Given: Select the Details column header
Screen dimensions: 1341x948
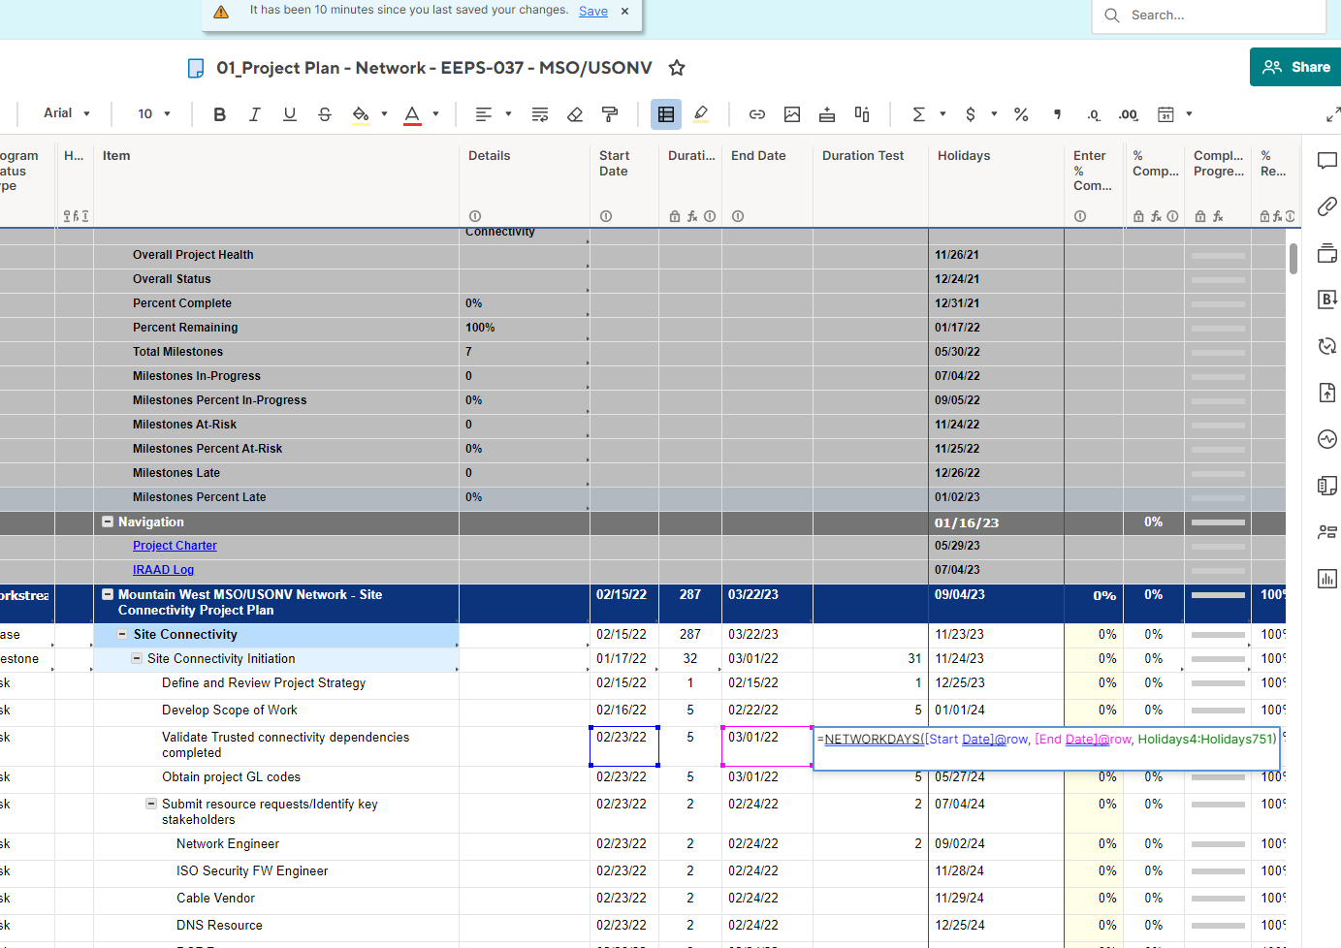Looking at the screenshot, I should tap(525, 184).
